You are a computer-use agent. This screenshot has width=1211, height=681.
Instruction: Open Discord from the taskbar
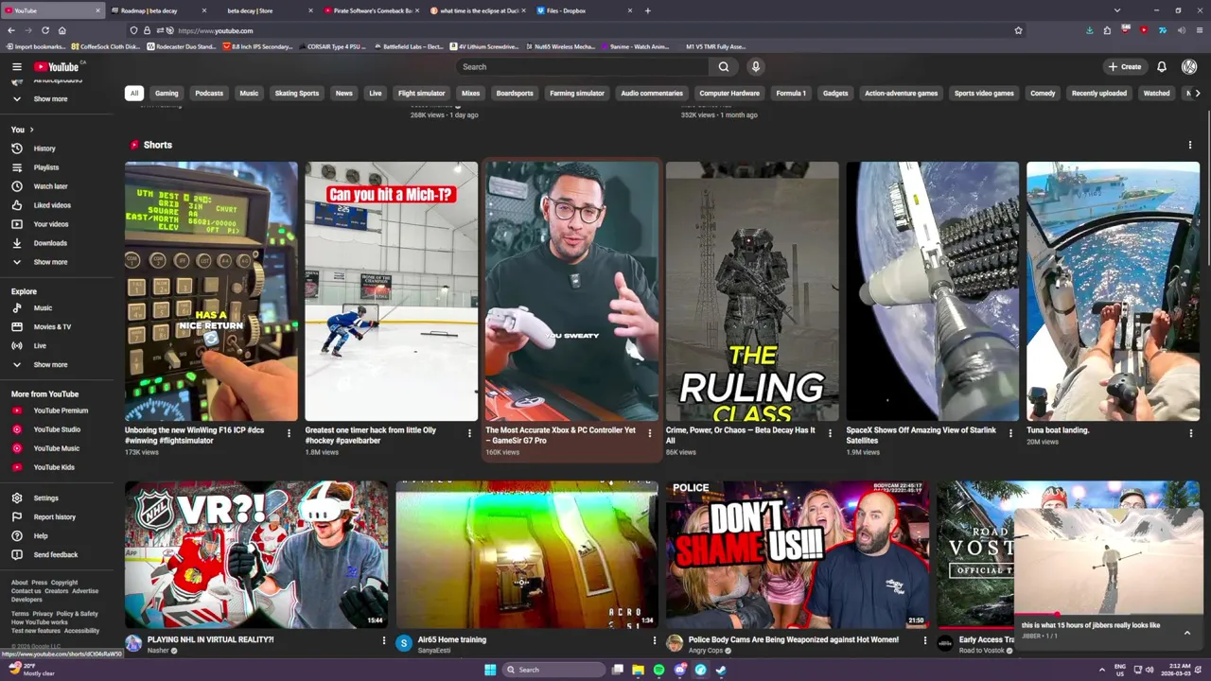pos(679,670)
